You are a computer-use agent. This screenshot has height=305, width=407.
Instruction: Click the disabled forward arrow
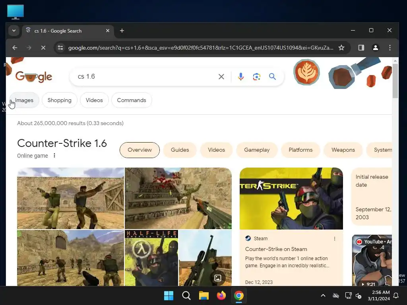[x=29, y=48]
